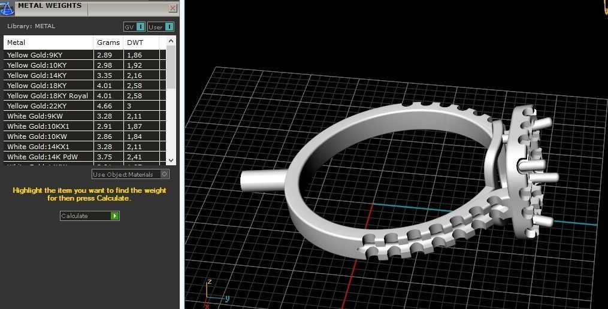Screen dimensions: 608x309
Task: Select the Yellow Gold:14KY row
Action: coord(85,75)
